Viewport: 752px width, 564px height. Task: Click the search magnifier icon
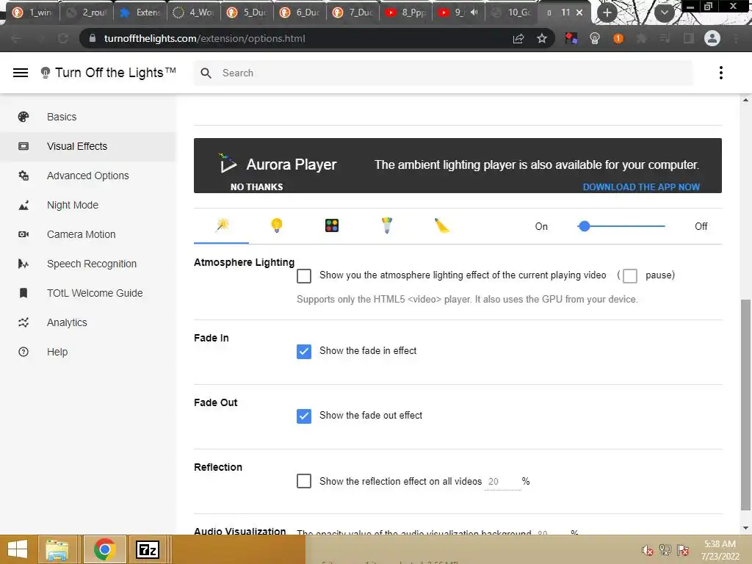coord(206,73)
